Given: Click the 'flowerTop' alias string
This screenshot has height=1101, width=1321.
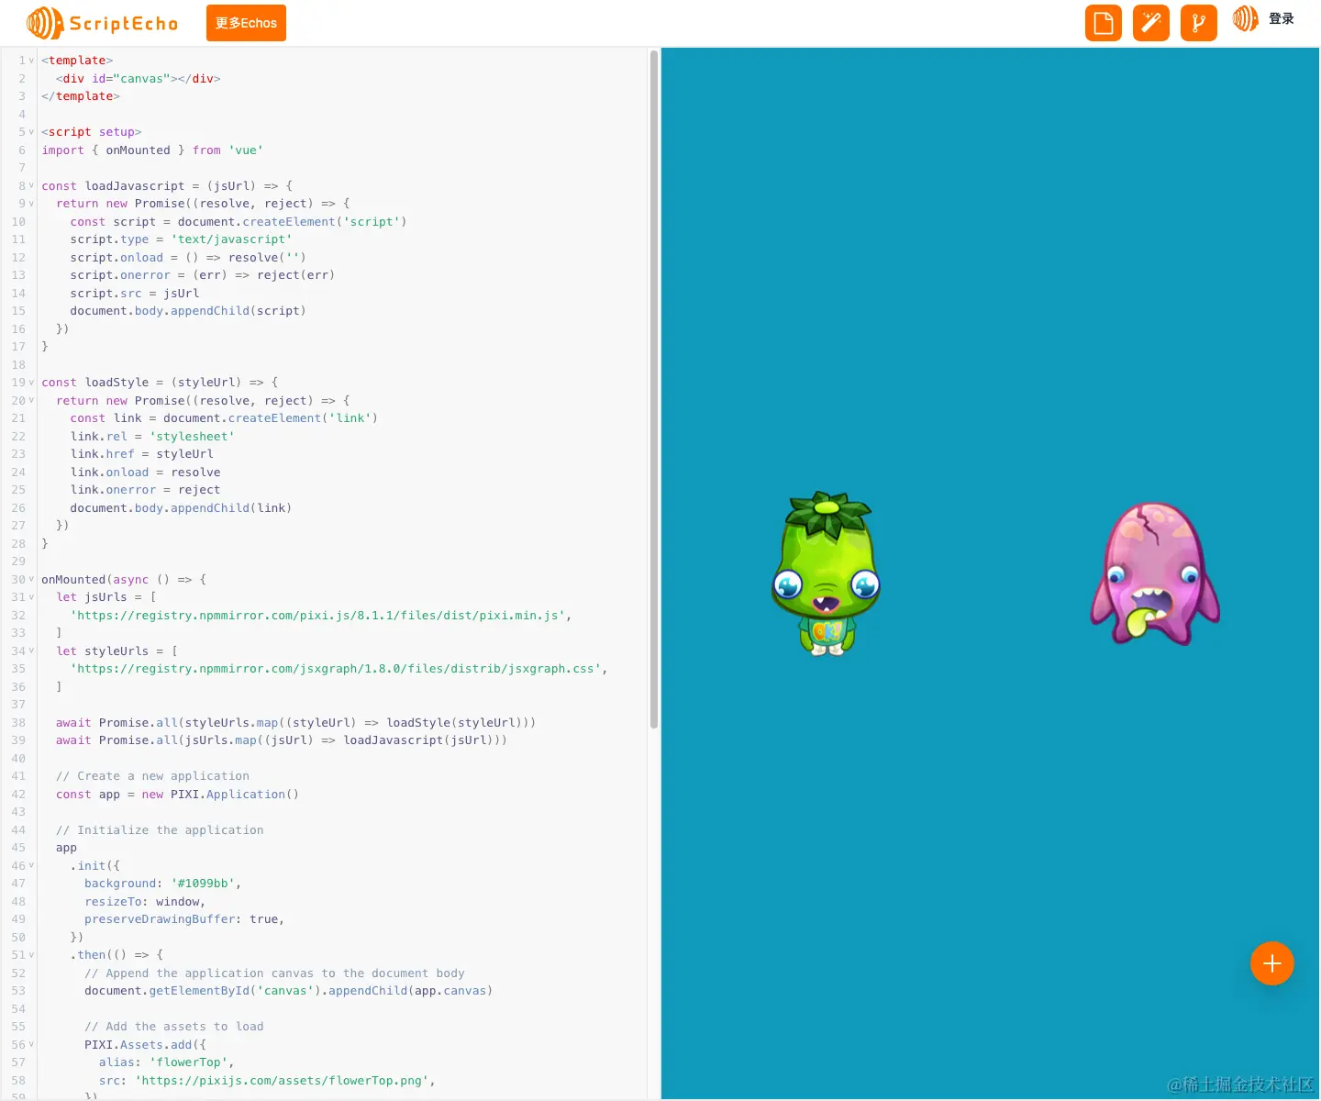Looking at the screenshot, I should pyautogui.click(x=188, y=1062).
